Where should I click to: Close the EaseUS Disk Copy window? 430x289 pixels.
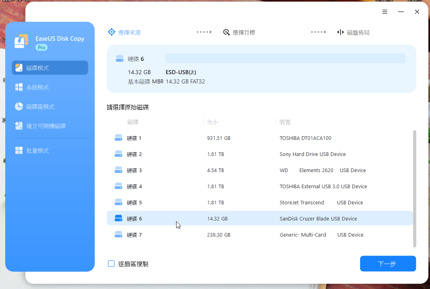417,12
